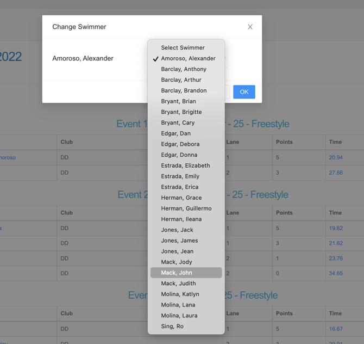Open the 20.94 time link

[336, 158]
